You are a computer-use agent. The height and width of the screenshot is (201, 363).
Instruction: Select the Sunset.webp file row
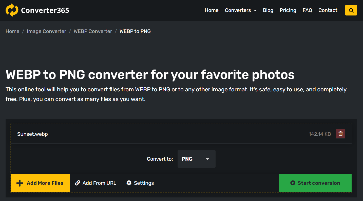pos(32,134)
